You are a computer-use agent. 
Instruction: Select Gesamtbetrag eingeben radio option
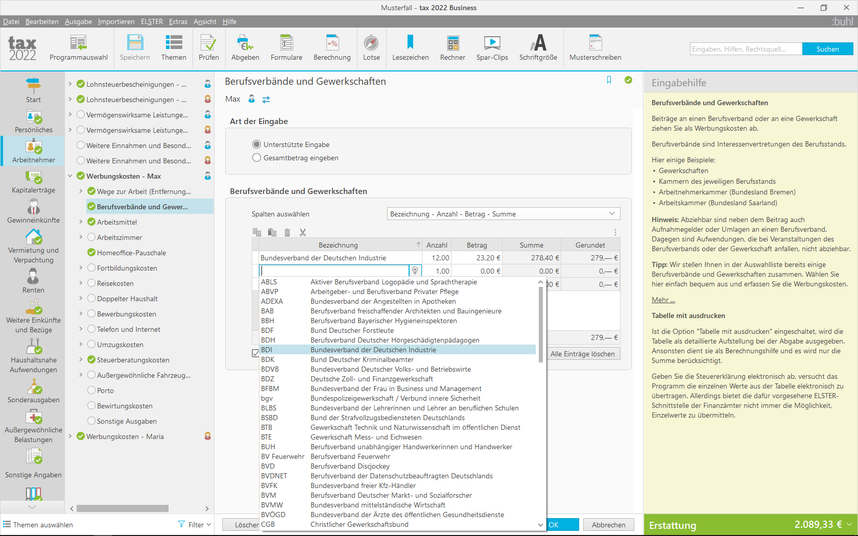point(256,158)
